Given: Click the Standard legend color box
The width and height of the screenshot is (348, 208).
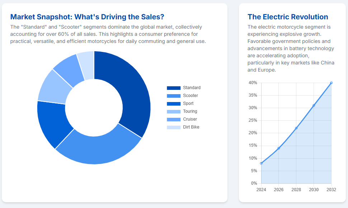Looking at the screenshot, I should pos(174,88).
